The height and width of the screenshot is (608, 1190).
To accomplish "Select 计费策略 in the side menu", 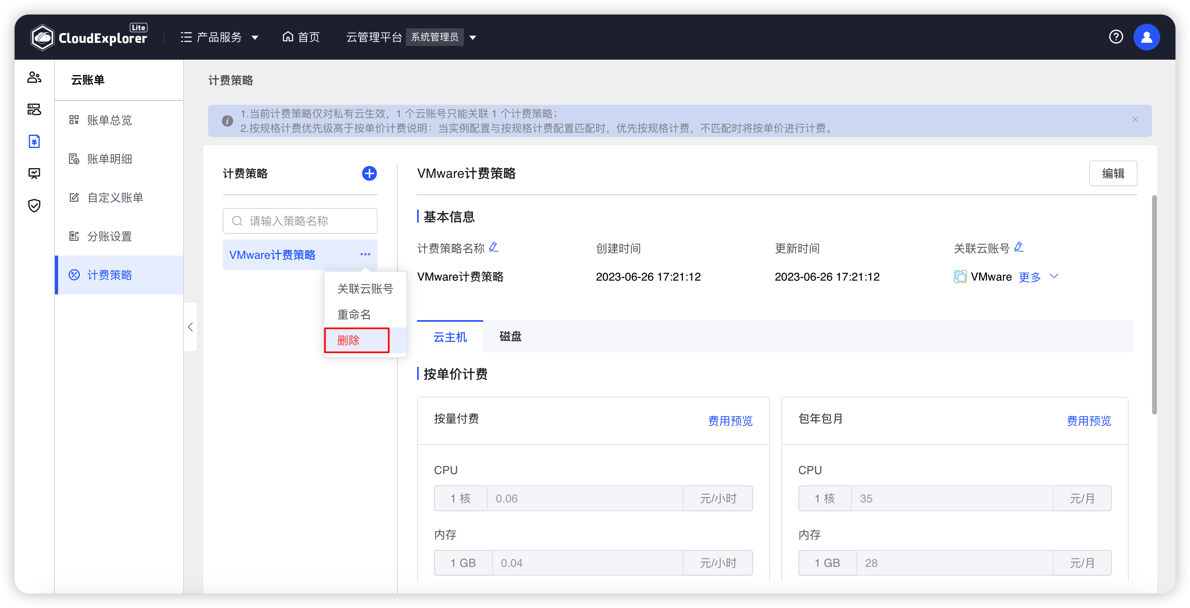I will click(x=119, y=275).
